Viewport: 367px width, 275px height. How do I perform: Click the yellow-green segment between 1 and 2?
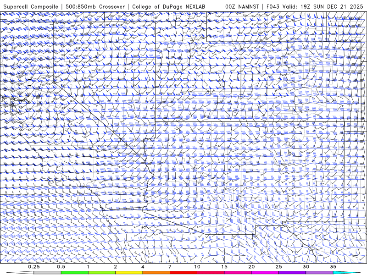102,273
